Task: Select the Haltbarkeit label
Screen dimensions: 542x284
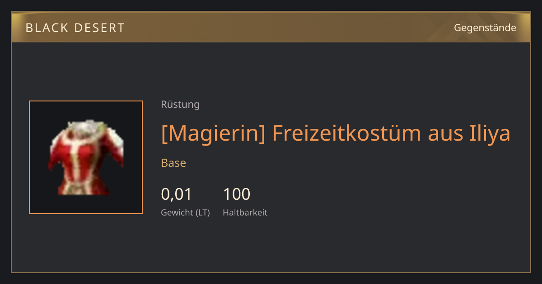Action: pyautogui.click(x=245, y=213)
